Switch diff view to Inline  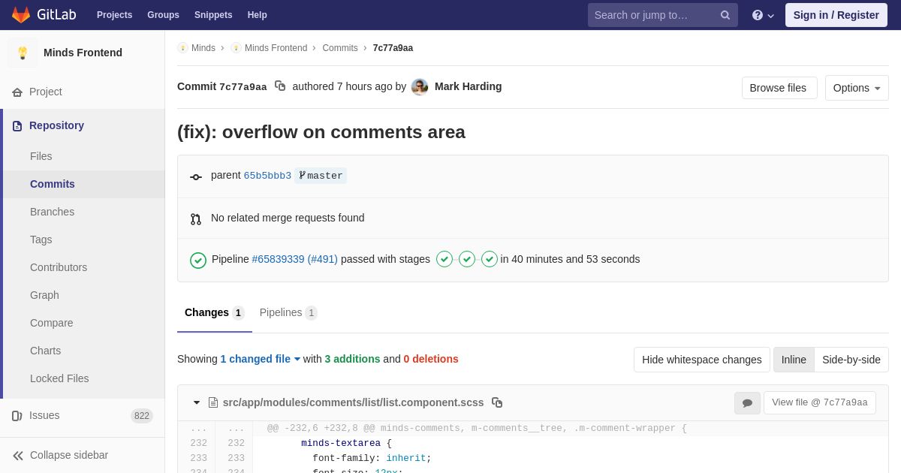pyautogui.click(x=794, y=360)
